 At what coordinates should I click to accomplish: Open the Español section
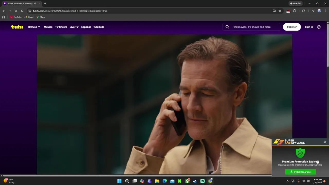point(86,27)
